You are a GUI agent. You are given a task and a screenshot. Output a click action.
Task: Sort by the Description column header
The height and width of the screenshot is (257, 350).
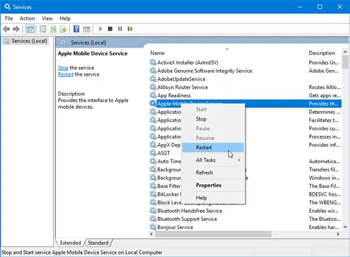point(323,53)
